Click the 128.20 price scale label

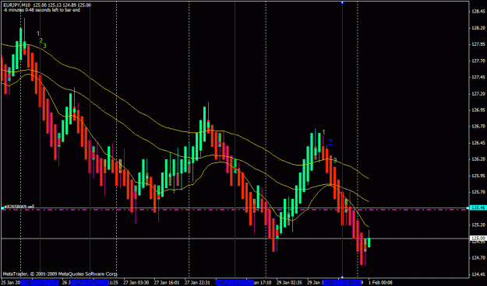[478, 28]
